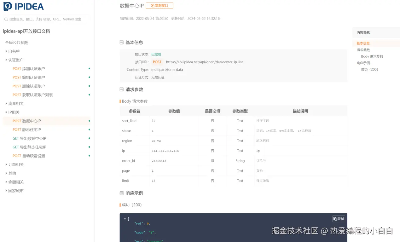Click the 描述说明 column header
This screenshot has width=400, height=242.
(x=300, y=111)
